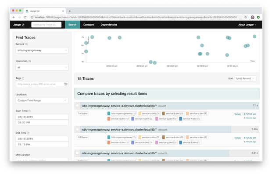The image size is (272, 174).
Task: Switch to the Compare tab
Action: [89, 25]
